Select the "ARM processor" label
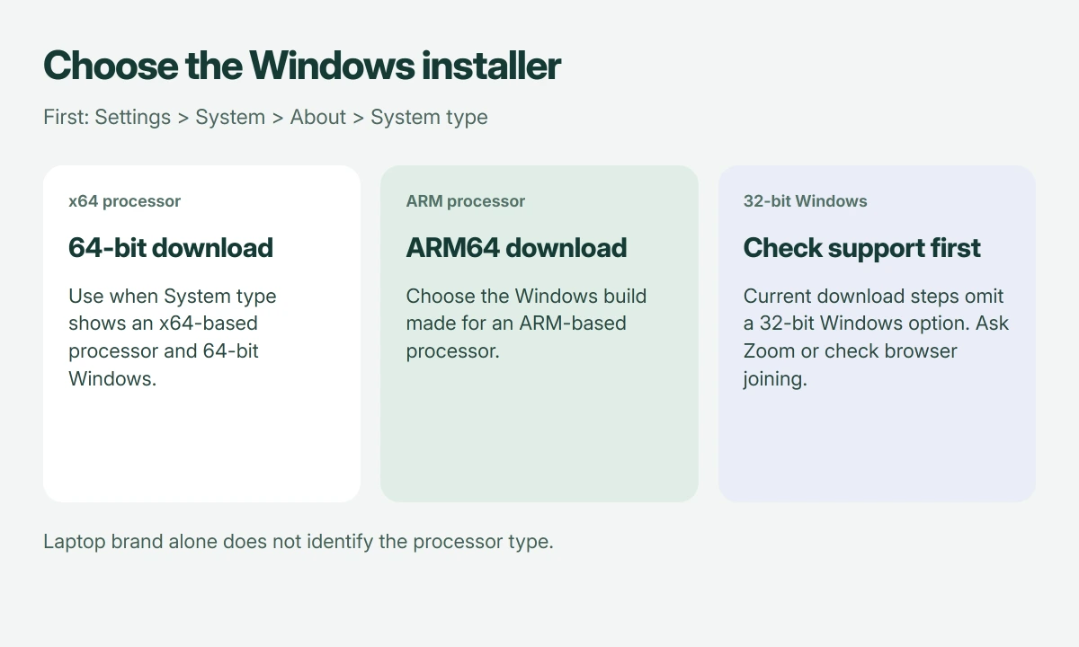Viewport: 1079px width, 647px height. coord(465,201)
